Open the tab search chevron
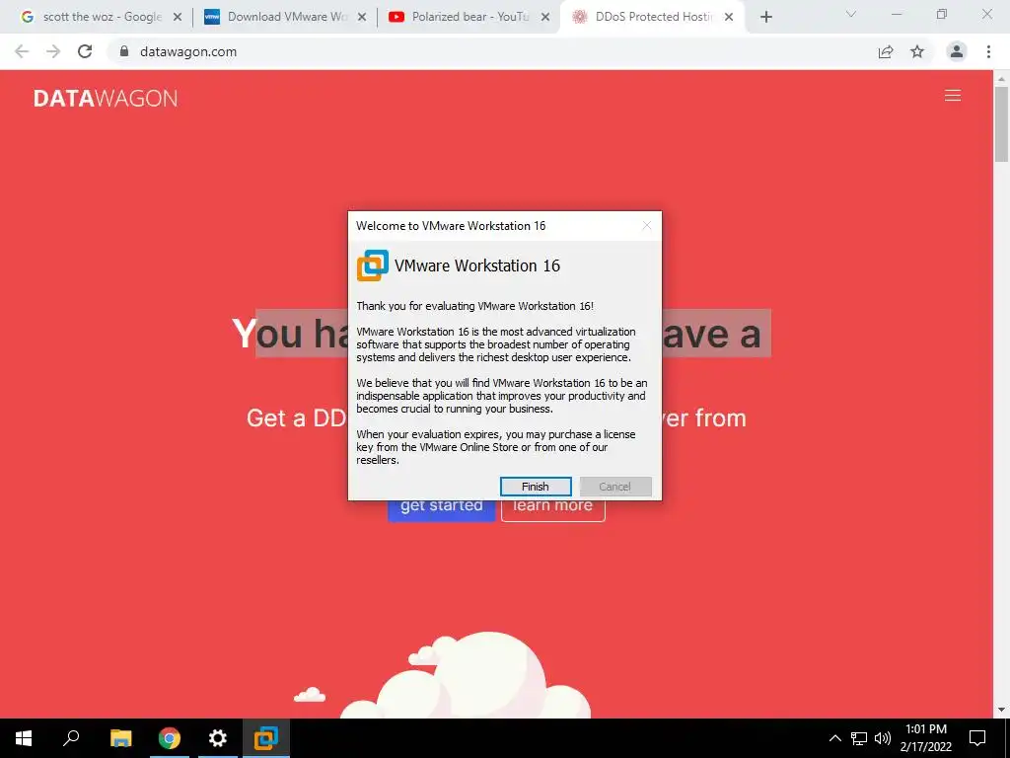This screenshot has height=758, width=1010. click(x=851, y=14)
